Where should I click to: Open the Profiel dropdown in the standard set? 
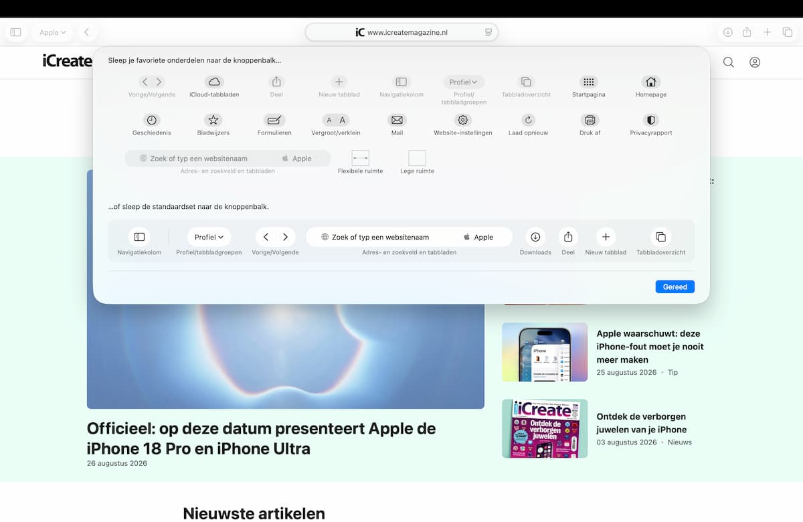pyautogui.click(x=209, y=237)
